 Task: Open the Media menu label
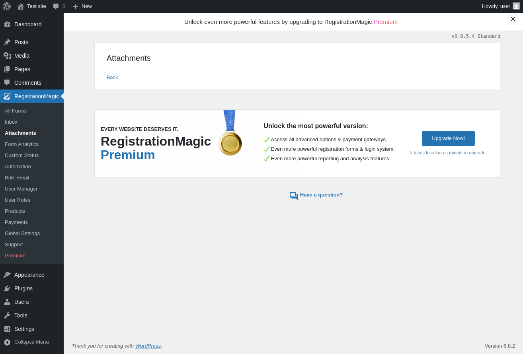coord(22,56)
